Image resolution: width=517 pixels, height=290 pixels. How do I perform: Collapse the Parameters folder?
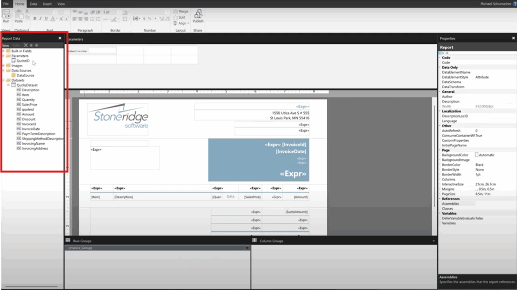tap(4, 56)
